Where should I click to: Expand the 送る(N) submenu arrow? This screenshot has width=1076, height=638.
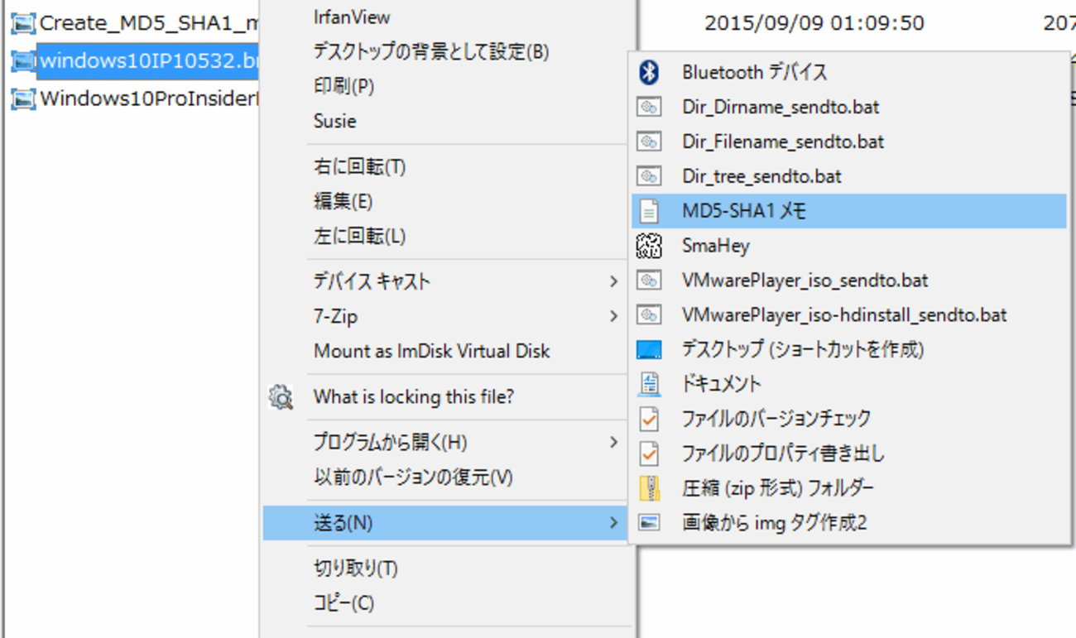point(613,523)
